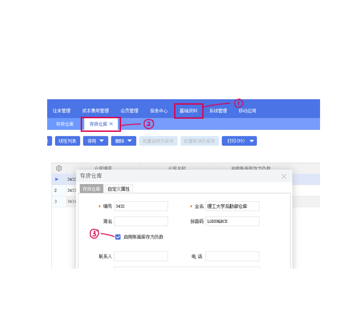Screen dimensions: 340x333
Task: Open the 报表中心 menu
Action: tap(159, 111)
